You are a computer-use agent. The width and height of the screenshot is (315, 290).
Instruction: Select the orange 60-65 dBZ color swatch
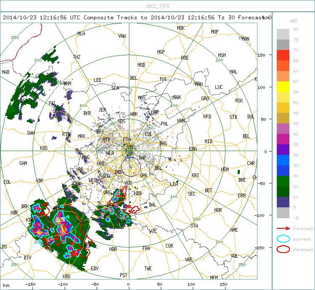[x=283, y=65]
